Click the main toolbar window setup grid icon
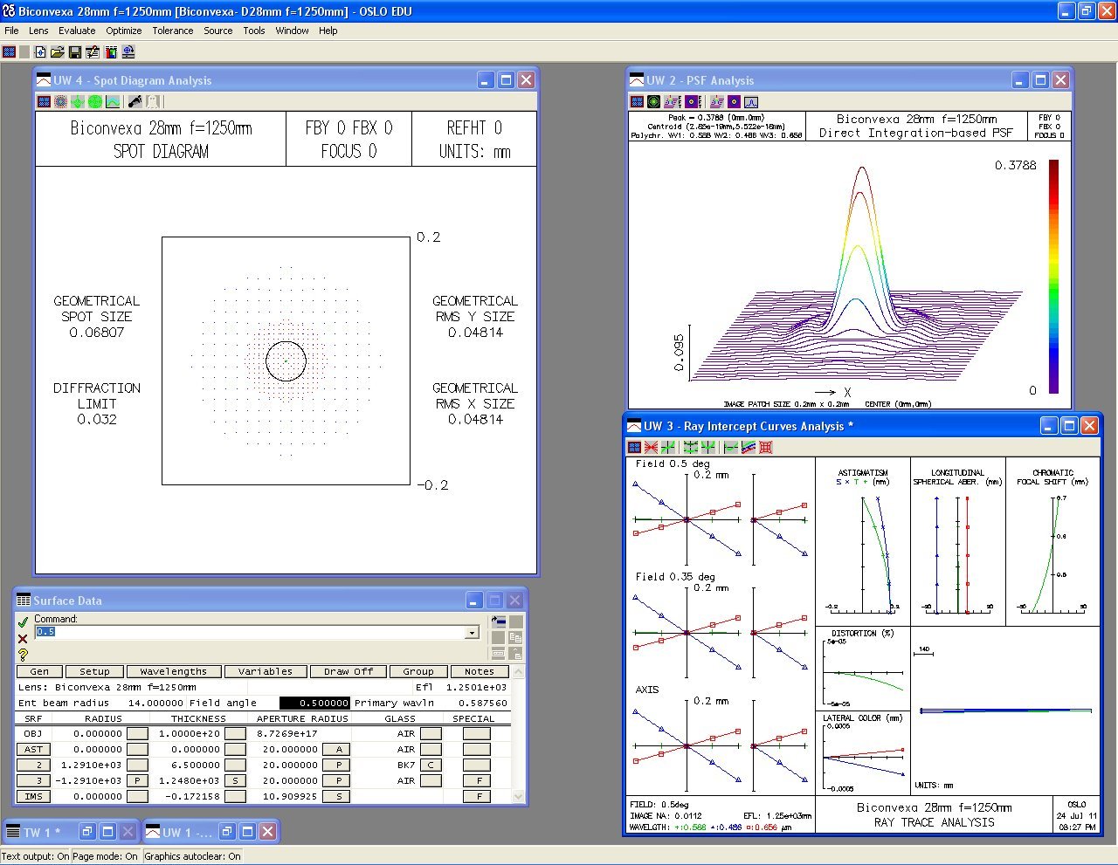1118x865 pixels. point(9,52)
